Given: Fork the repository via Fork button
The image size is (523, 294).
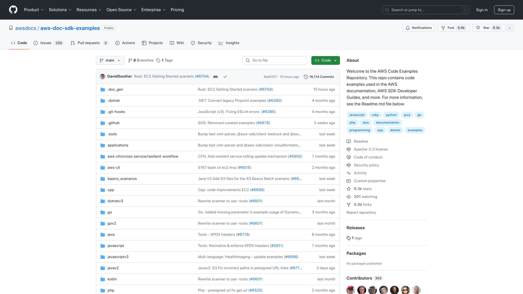Looking at the screenshot, I should (454, 28).
